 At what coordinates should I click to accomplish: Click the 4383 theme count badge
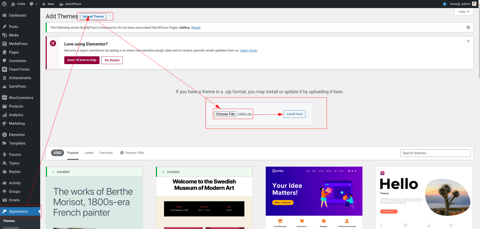58,153
